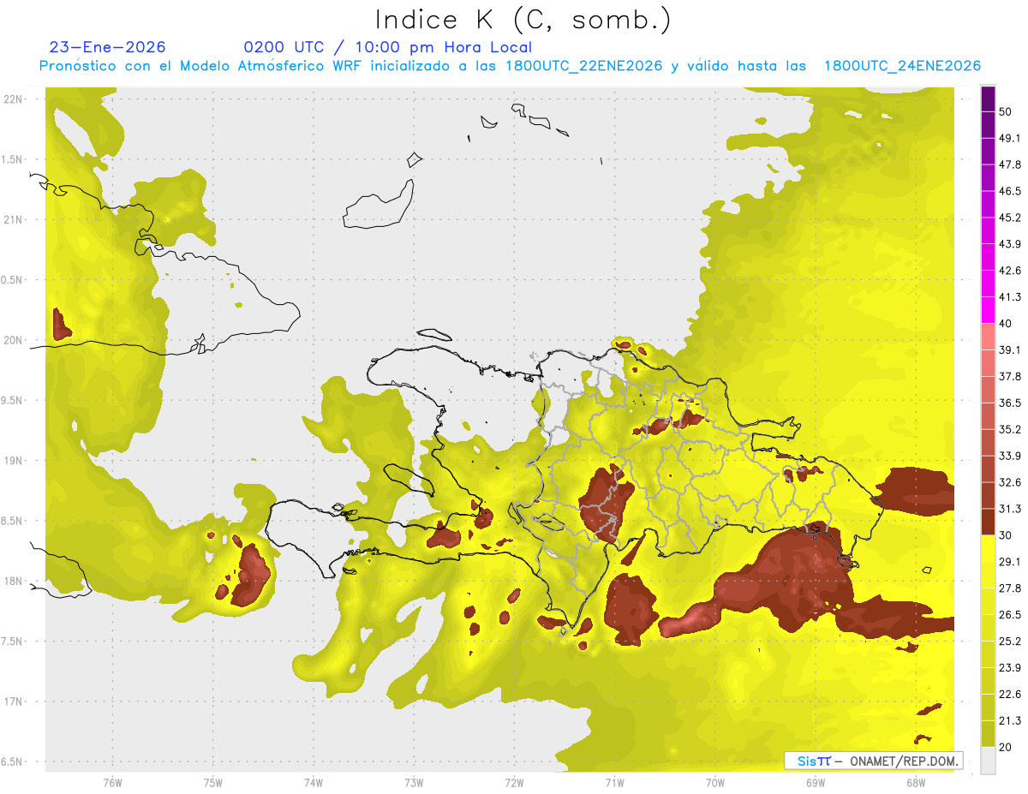Click the colorbar value label '29.1'
The image size is (1028, 794).
click(x=1010, y=561)
